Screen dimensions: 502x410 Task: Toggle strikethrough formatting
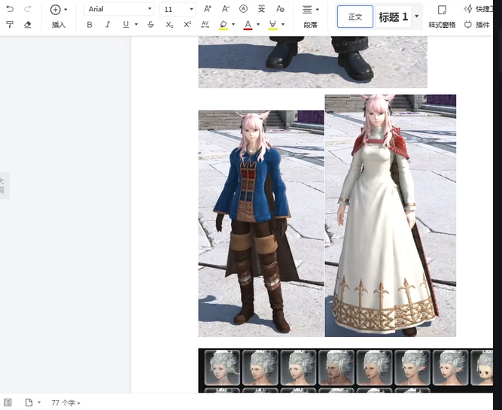[x=151, y=24]
